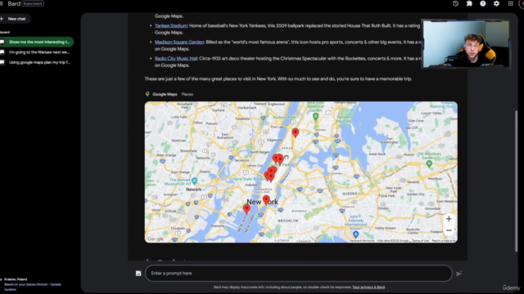The width and height of the screenshot is (524, 294).
Task: Click the Bard activity history icon
Action: point(456,3)
